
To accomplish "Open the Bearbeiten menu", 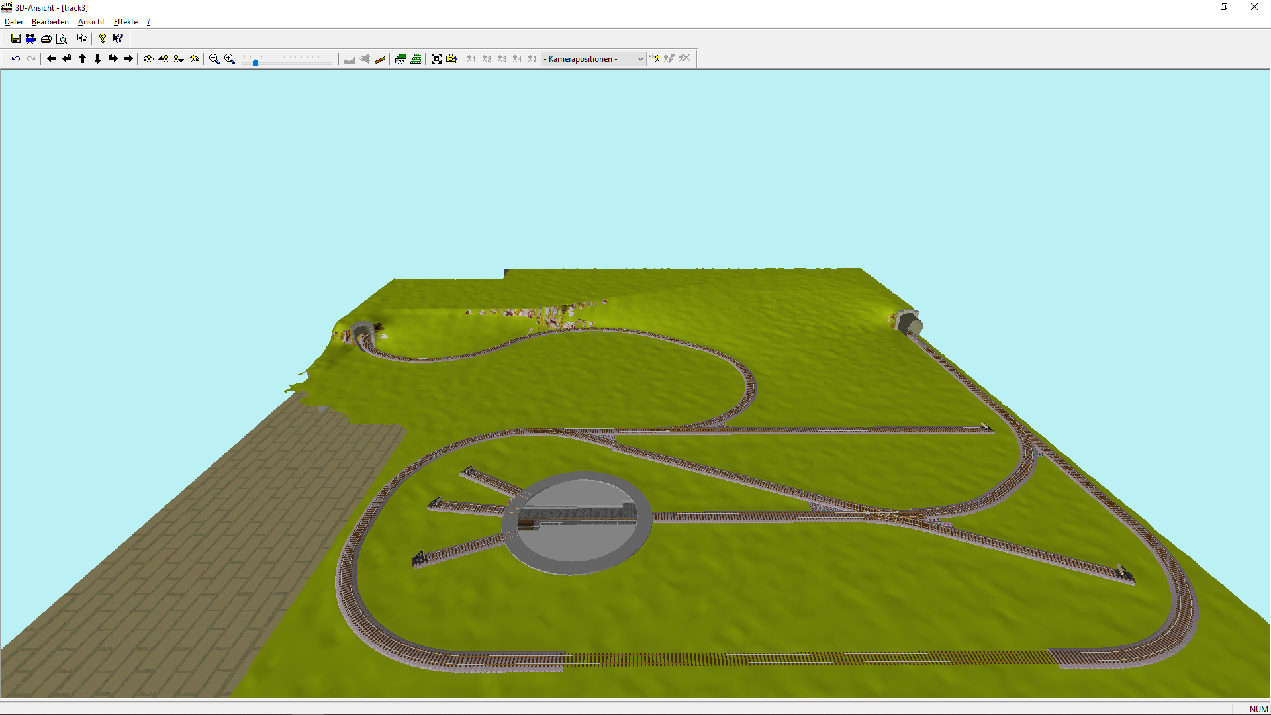I will pos(50,22).
